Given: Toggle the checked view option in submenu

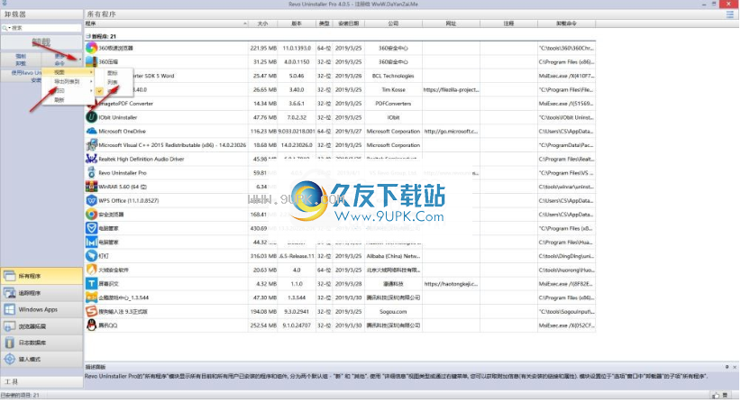Looking at the screenshot, I should (x=100, y=91).
